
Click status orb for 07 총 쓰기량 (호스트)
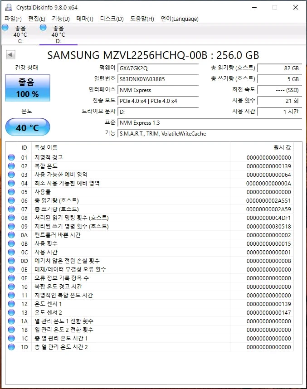[x=11, y=209]
